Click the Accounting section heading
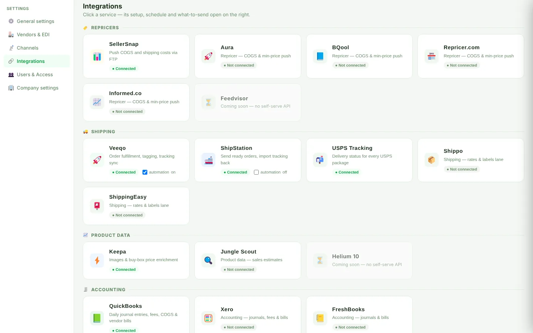The height and width of the screenshot is (333, 533). [x=108, y=290]
